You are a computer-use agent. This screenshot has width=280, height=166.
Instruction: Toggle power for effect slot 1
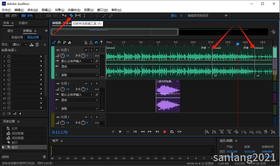[x=9, y=56]
